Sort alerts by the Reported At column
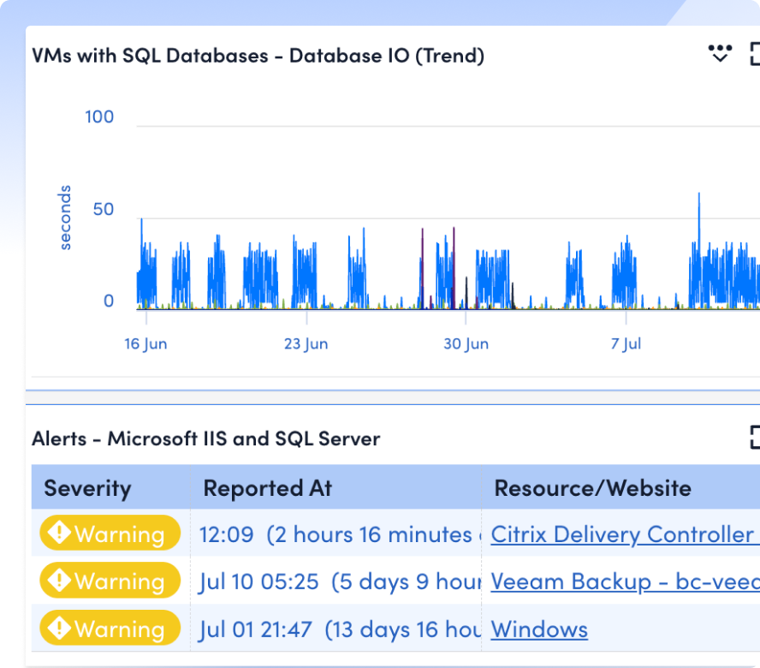This screenshot has width=760, height=668. coord(268,488)
